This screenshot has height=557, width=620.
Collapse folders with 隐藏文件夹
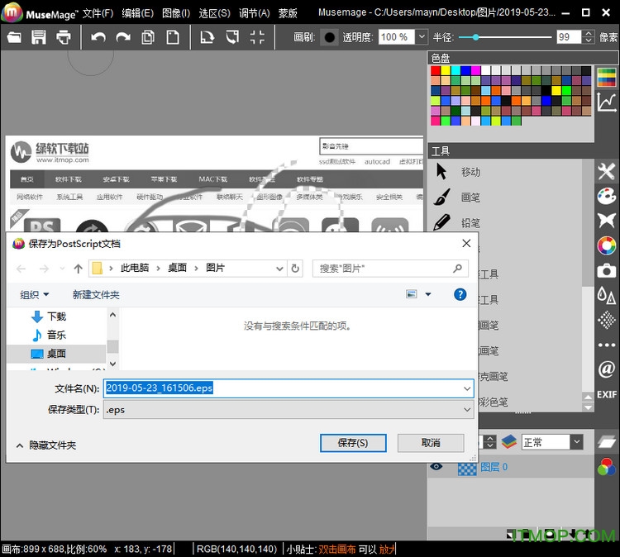[x=46, y=445]
